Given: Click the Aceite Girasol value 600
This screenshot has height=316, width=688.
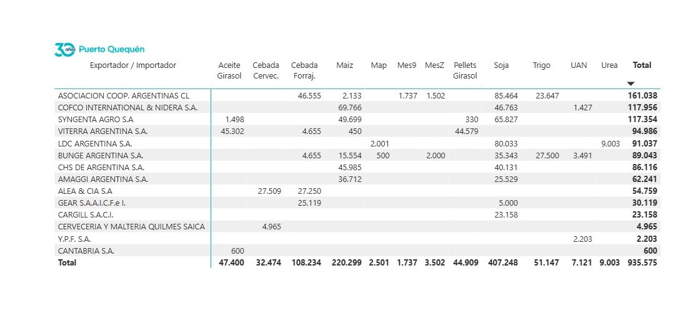Looking at the screenshot, I should click(237, 251).
